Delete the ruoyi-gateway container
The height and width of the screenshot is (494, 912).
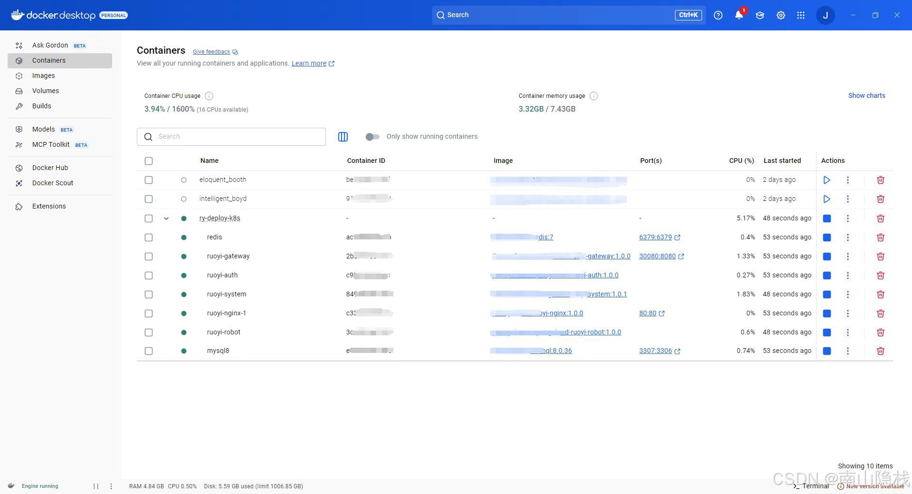pos(880,256)
